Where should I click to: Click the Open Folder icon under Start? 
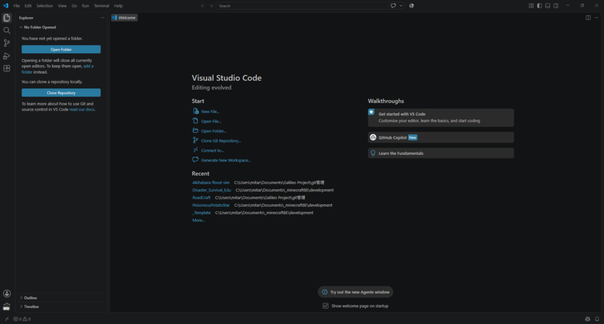coord(196,131)
